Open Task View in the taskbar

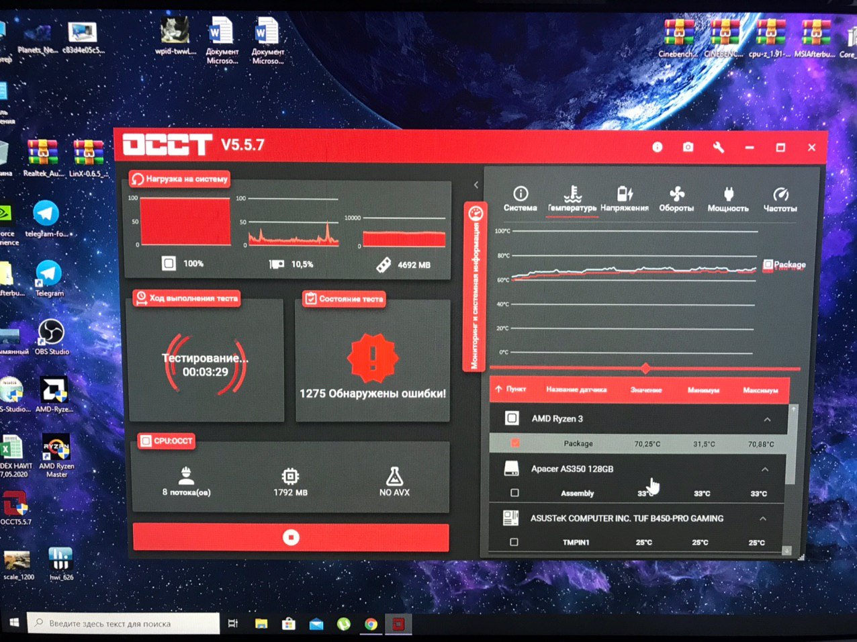click(x=232, y=624)
